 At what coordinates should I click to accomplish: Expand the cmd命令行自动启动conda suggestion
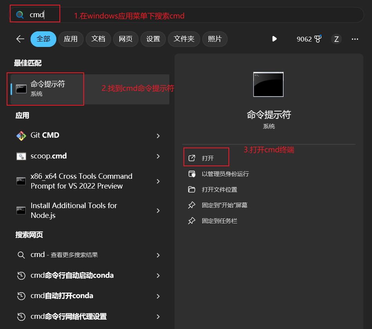tap(158, 275)
